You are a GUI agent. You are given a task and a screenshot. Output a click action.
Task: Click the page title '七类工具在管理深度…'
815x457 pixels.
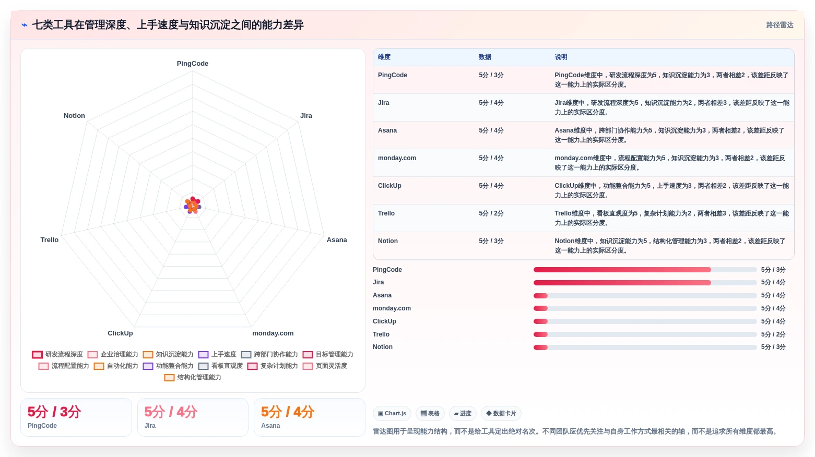(168, 25)
